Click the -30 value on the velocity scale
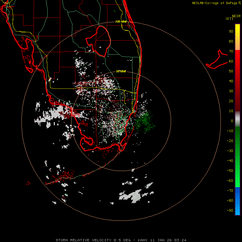 (230, 151)
